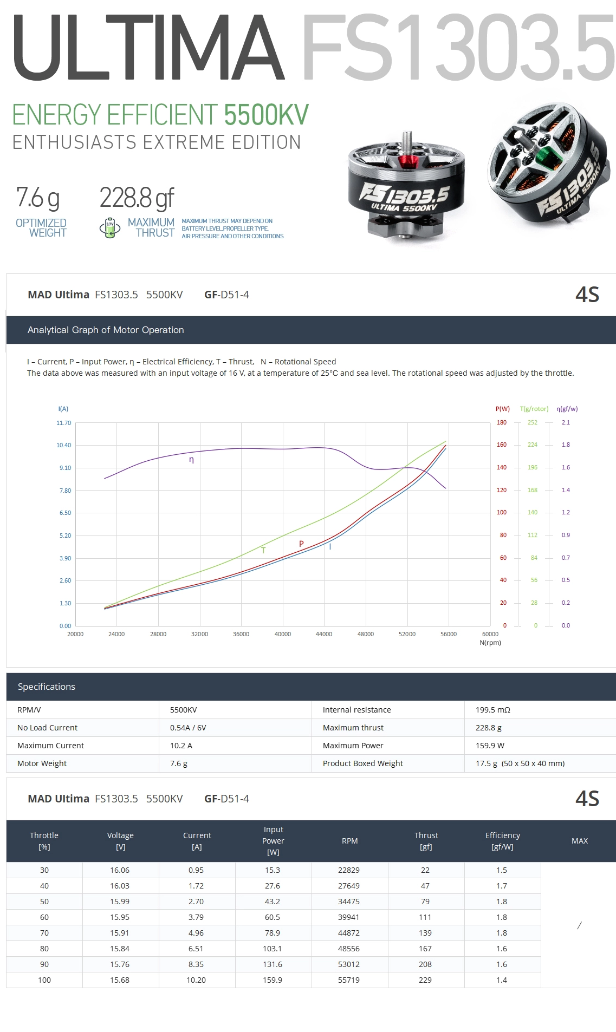Viewport: 616px width, 1032px height.
Task: Click the RPM cell 22829
Action: coord(349,870)
